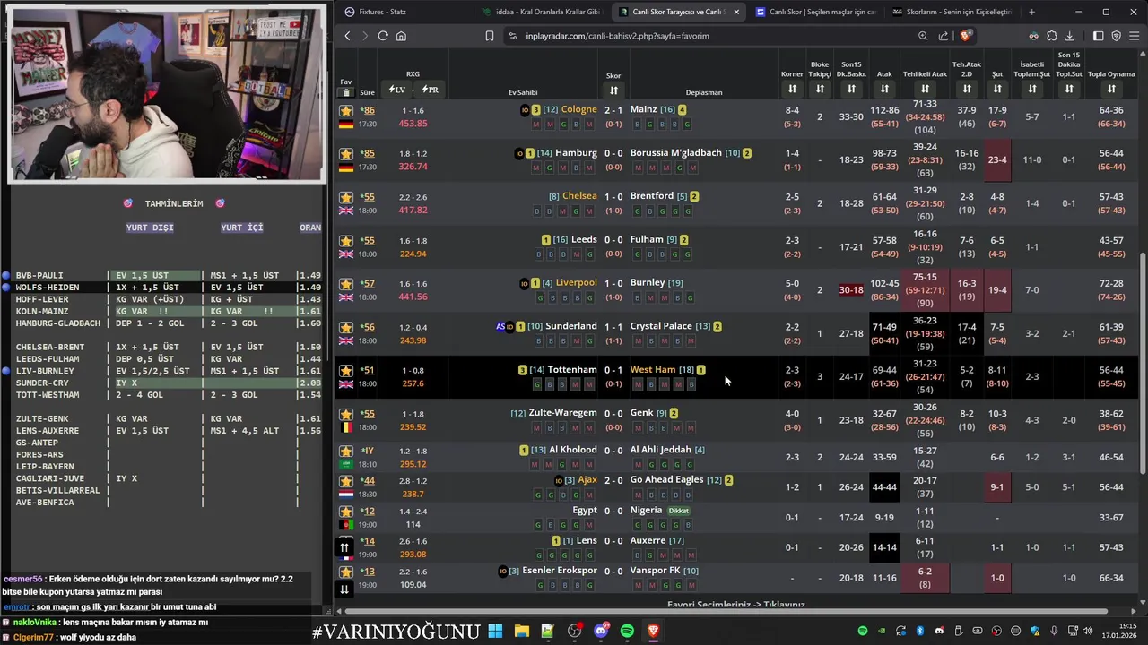Click the LV lightning button under RXG
The image size is (1148, 645).
[x=396, y=90]
